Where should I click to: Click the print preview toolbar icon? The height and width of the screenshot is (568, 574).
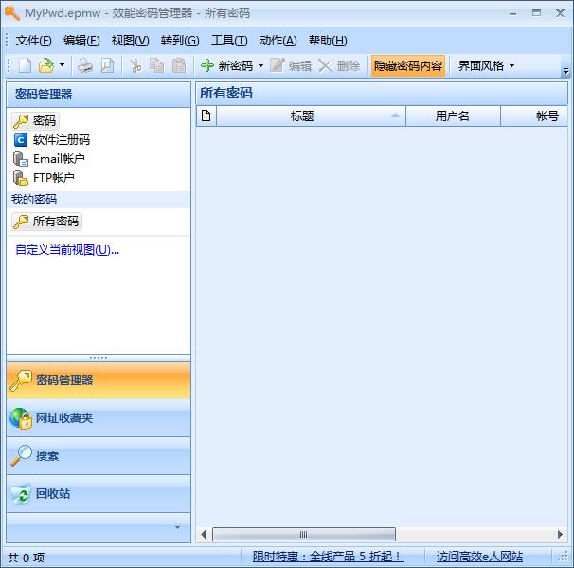107,66
